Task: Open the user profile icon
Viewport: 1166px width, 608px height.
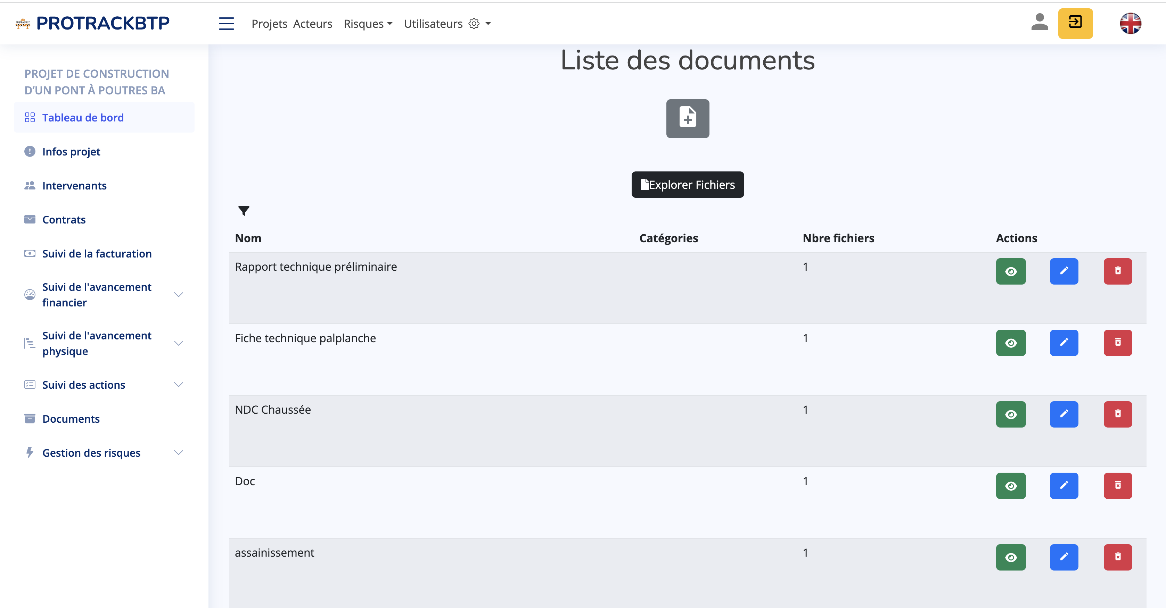Action: click(1039, 22)
